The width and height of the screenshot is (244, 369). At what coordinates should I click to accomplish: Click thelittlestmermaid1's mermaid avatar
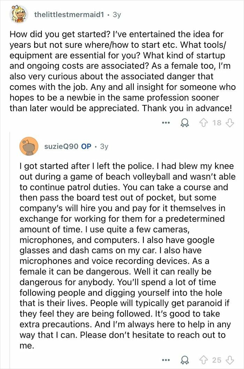[19, 15]
